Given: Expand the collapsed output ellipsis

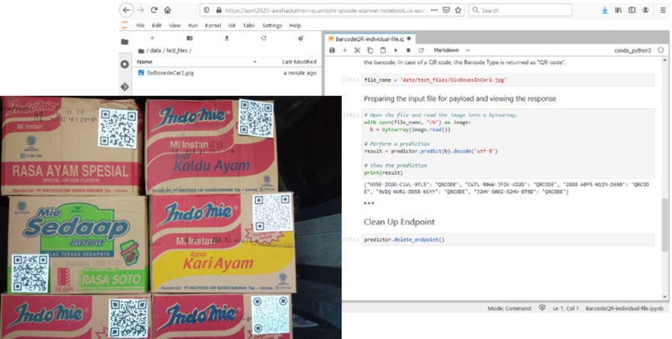Looking at the screenshot, I should tap(369, 203).
